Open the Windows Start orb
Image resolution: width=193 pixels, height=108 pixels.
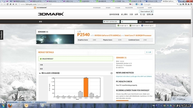3,106
